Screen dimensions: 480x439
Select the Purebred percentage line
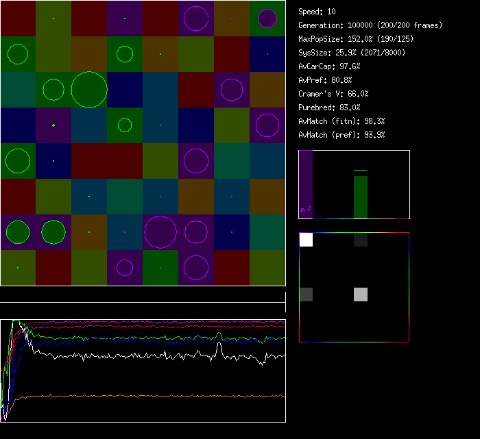[330, 108]
